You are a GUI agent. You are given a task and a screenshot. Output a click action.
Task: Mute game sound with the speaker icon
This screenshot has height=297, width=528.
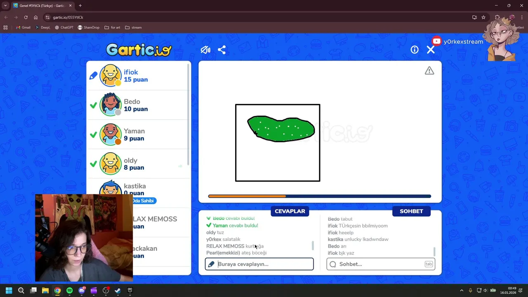point(205,50)
